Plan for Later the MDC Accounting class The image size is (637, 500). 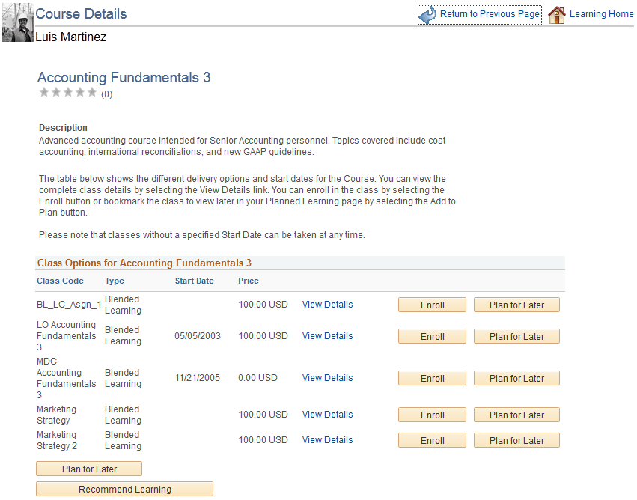point(516,378)
